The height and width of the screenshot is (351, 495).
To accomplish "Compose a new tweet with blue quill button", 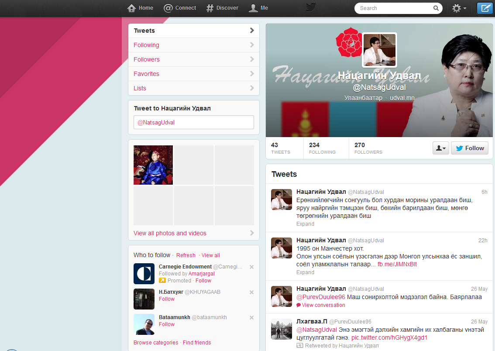I will click(484, 8).
